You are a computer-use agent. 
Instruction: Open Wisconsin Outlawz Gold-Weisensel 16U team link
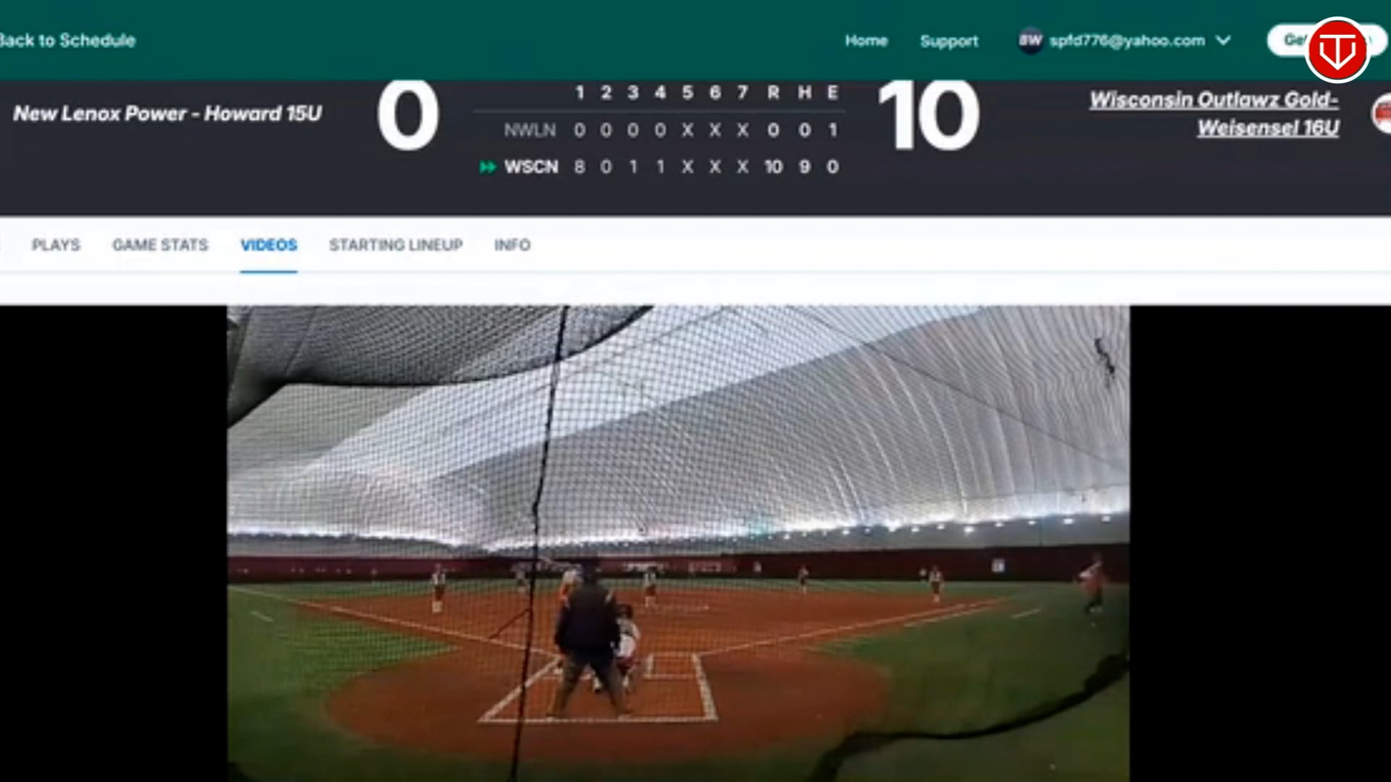point(1214,114)
